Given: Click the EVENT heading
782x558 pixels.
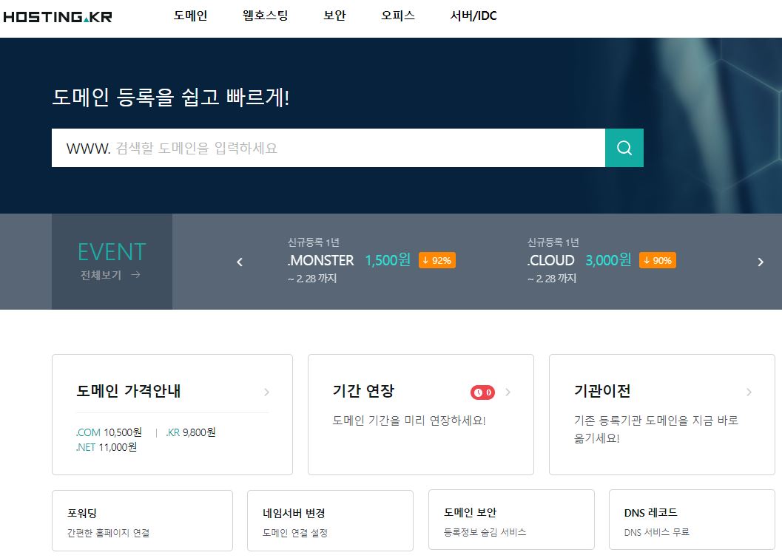Looking at the screenshot, I should tap(112, 252).
